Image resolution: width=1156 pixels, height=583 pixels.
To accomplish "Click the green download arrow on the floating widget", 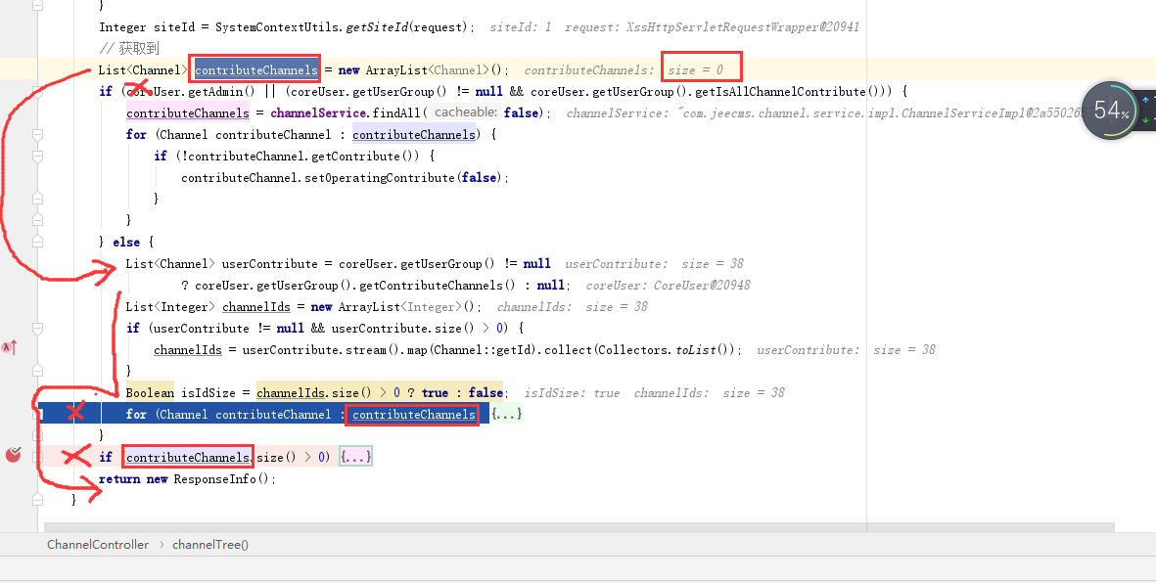I will [1145, 119].
